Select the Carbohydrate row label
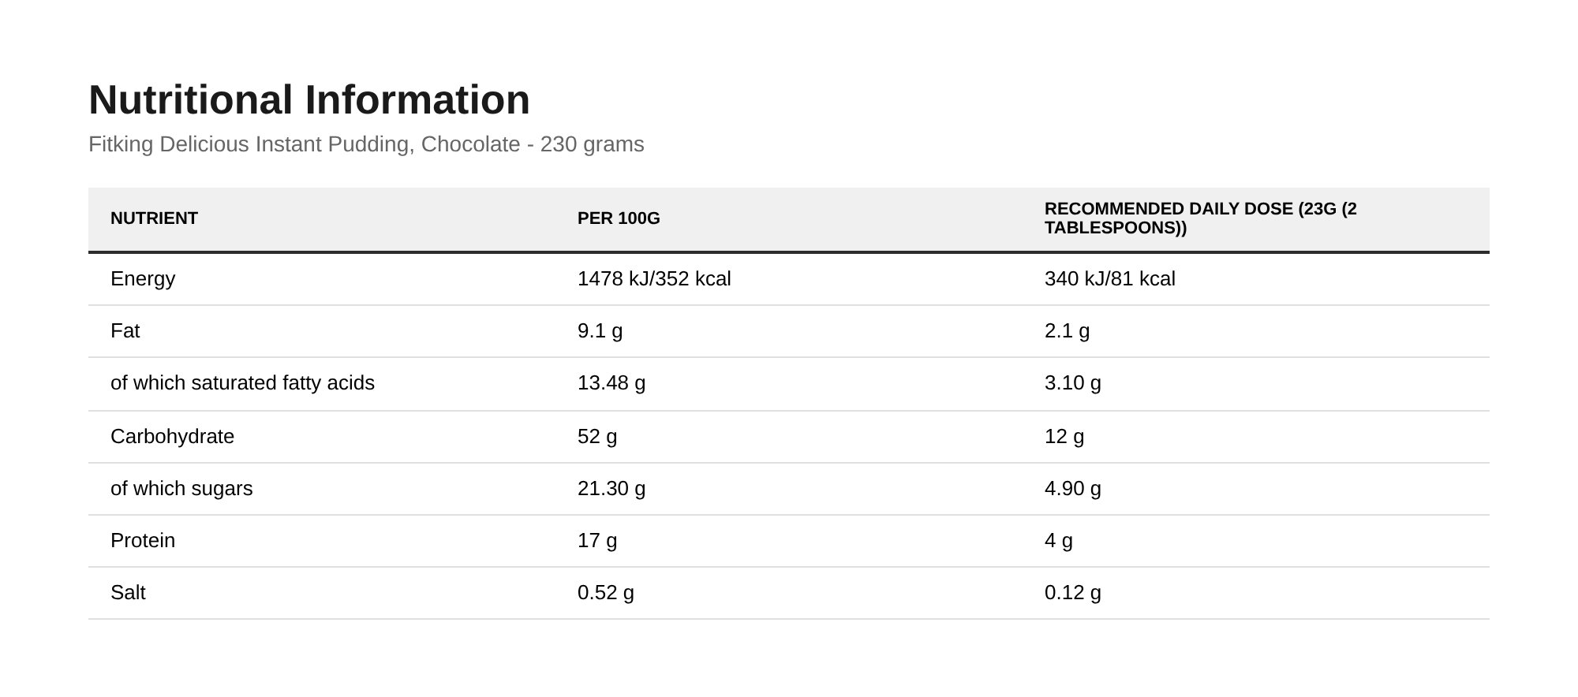 pos(172,437)
